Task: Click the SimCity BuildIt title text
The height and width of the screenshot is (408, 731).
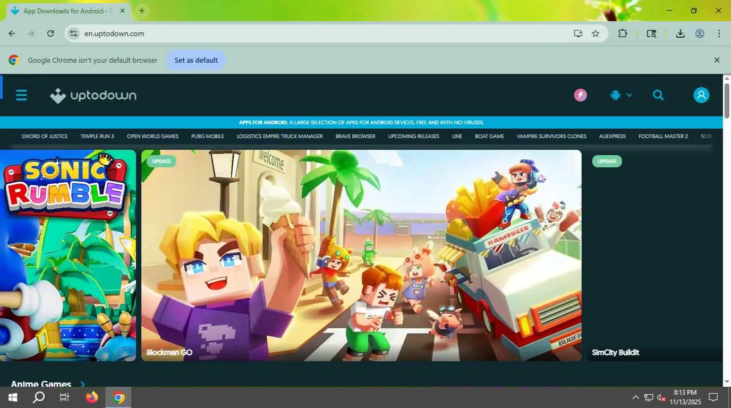Action: click(x=616, y=352)
